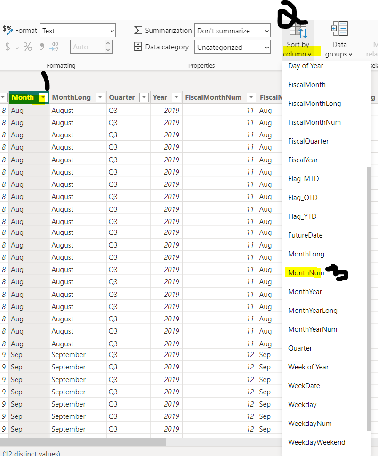Choose FiscalQuarter in the sort list

click(x=308, y=141)
